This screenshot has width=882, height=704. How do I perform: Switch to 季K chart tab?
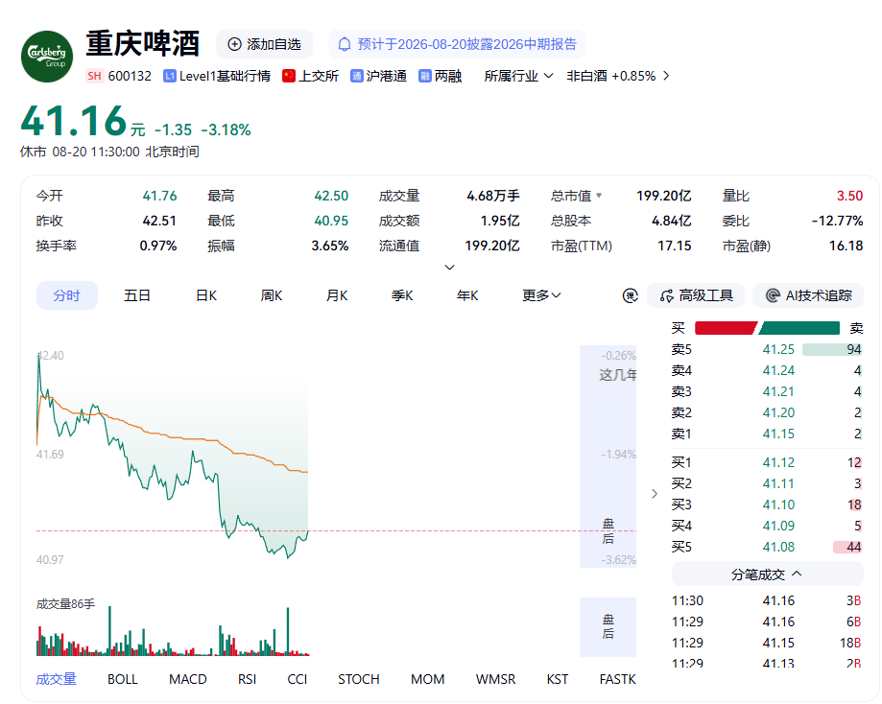click(x=402, y=295)
